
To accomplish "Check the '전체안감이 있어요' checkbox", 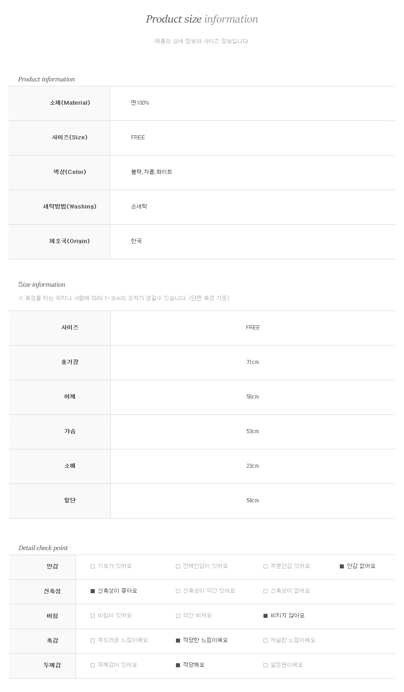I will (x=178, y=566).
